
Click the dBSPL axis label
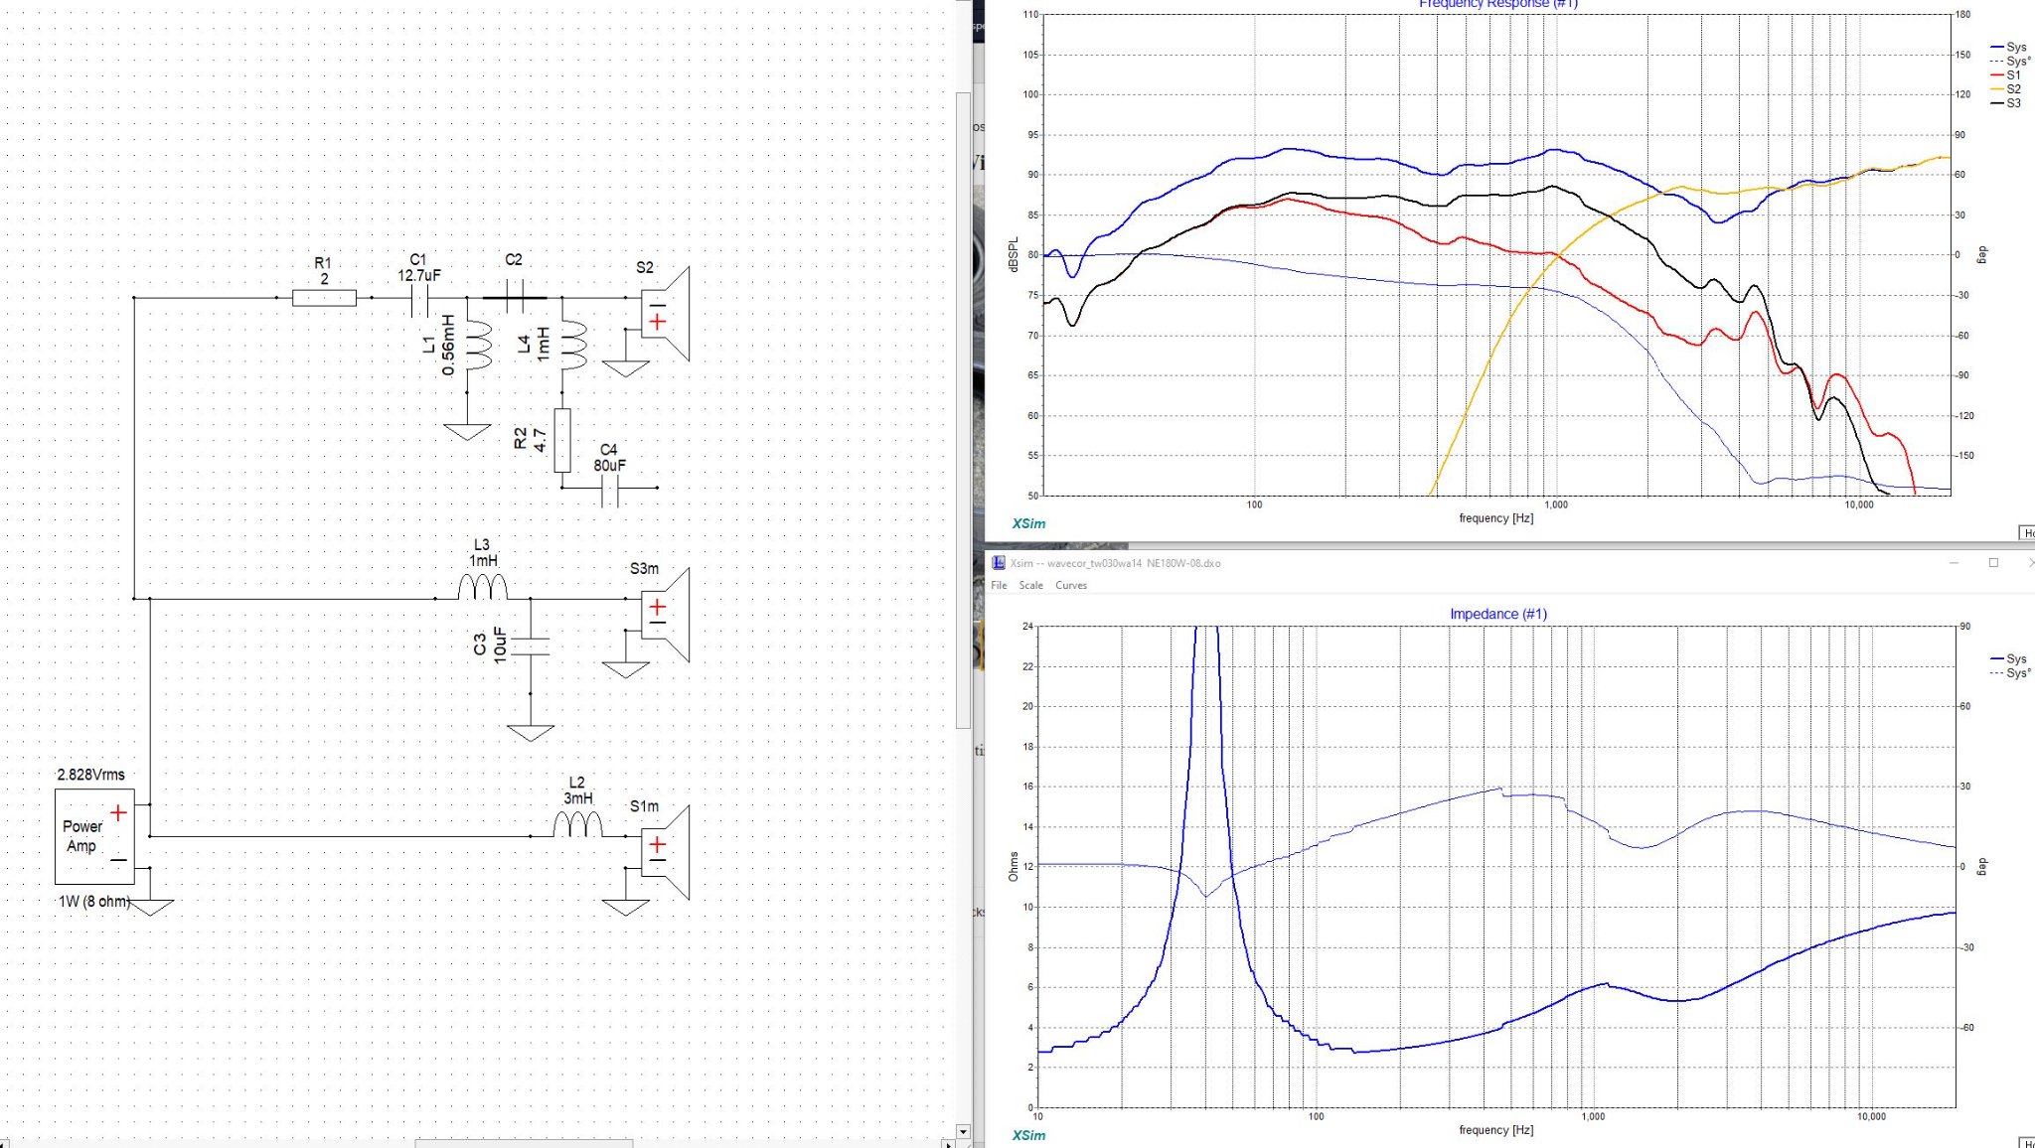(1013, 255)
